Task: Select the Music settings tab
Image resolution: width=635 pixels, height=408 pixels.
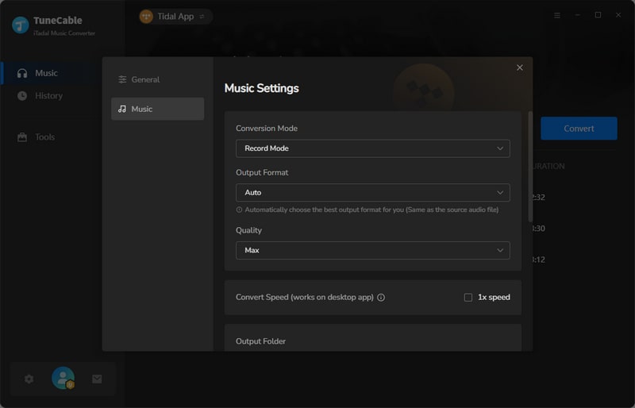Action: tap(157, 109)
